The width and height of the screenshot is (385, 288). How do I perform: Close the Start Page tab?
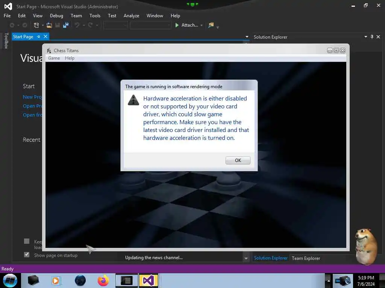click(x=45, y=36)
